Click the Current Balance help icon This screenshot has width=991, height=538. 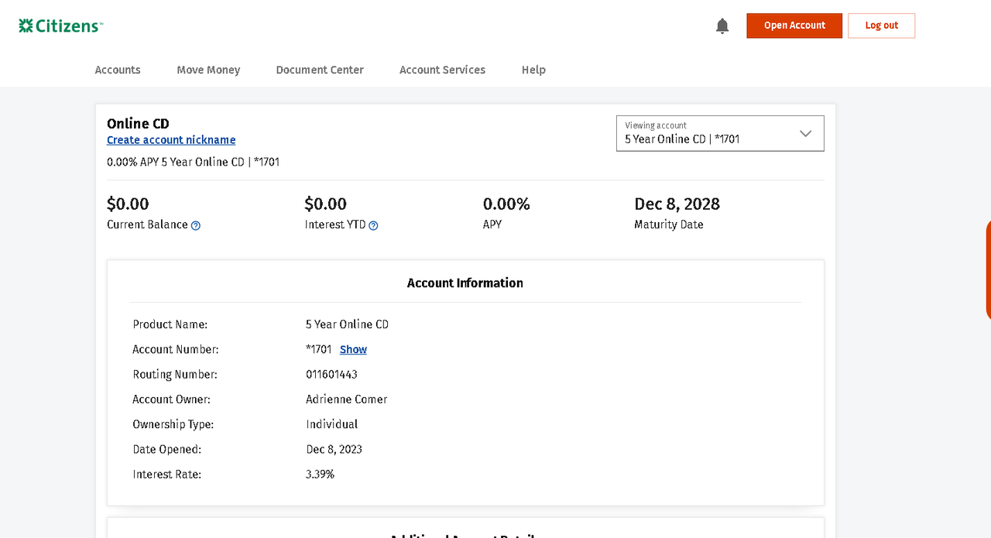196,225
